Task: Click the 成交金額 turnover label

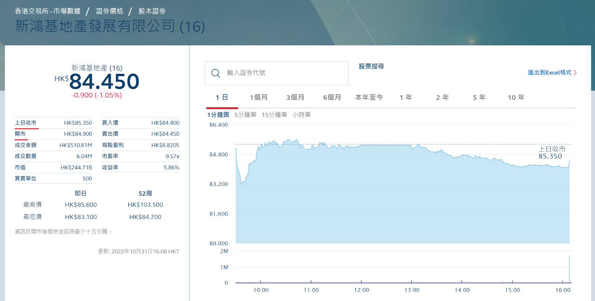Action: tap(26, 145)
